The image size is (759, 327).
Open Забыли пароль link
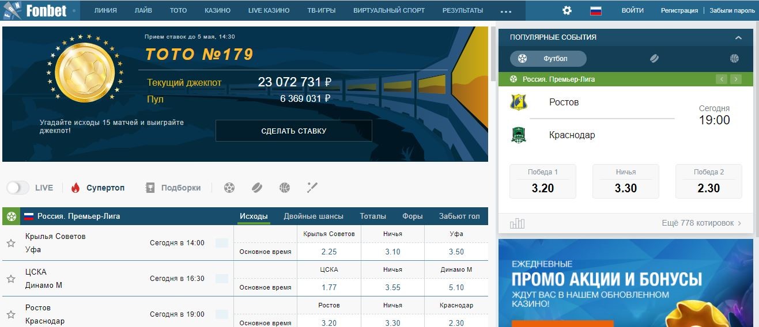tap(732, 10)
